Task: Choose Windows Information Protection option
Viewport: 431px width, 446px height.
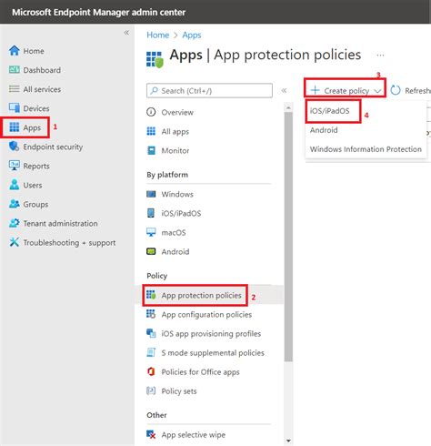Action: [366, 149]
